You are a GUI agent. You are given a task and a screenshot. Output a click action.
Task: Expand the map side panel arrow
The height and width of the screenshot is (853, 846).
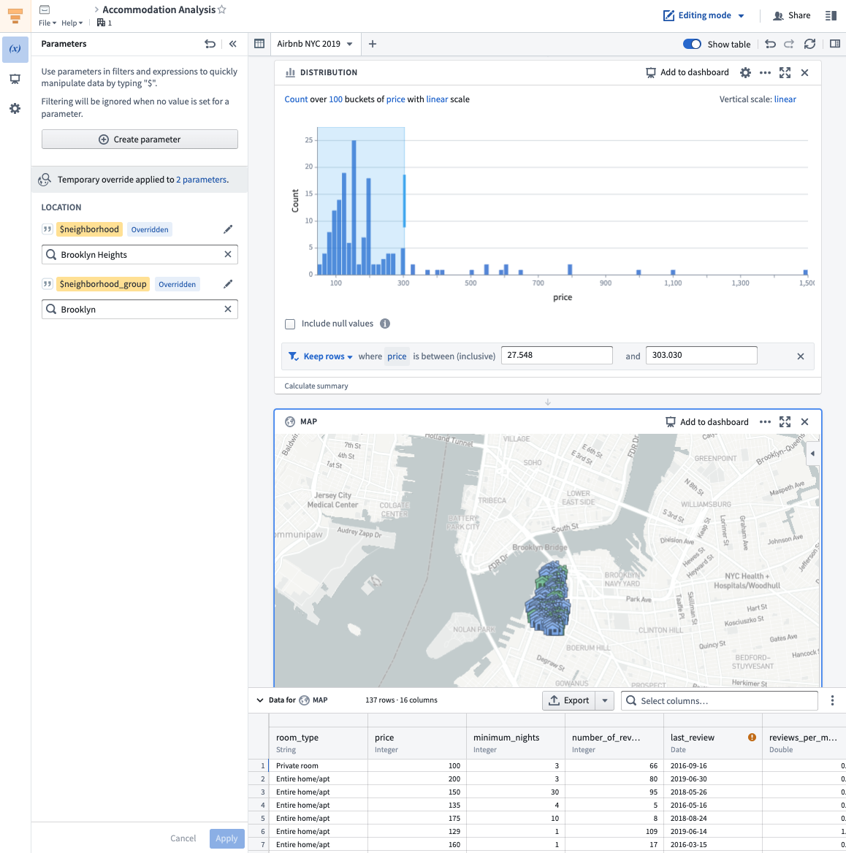pos(813,454)
